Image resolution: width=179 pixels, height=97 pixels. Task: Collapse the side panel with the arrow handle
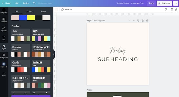pyautogui.click(x=54, y=55)
